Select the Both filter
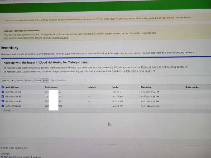Screen dimensions: 211x158 coord(45,81)
